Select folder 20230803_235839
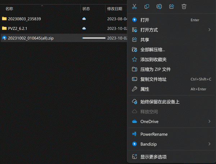This screenshot has width=216, height=164. 24,19
